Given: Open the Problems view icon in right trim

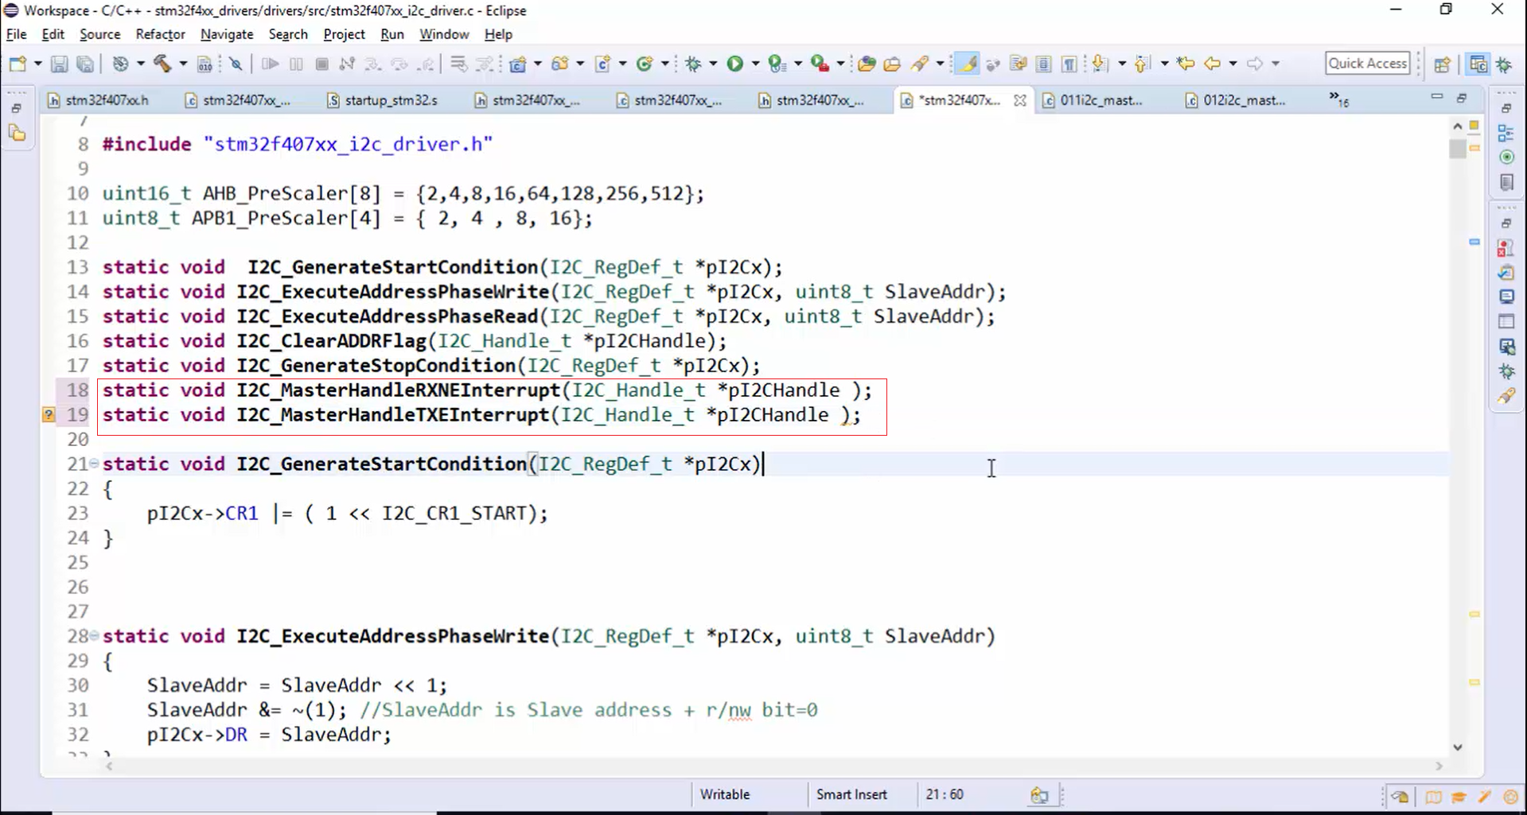Looking at the screenshot, I should [1506, 248].
